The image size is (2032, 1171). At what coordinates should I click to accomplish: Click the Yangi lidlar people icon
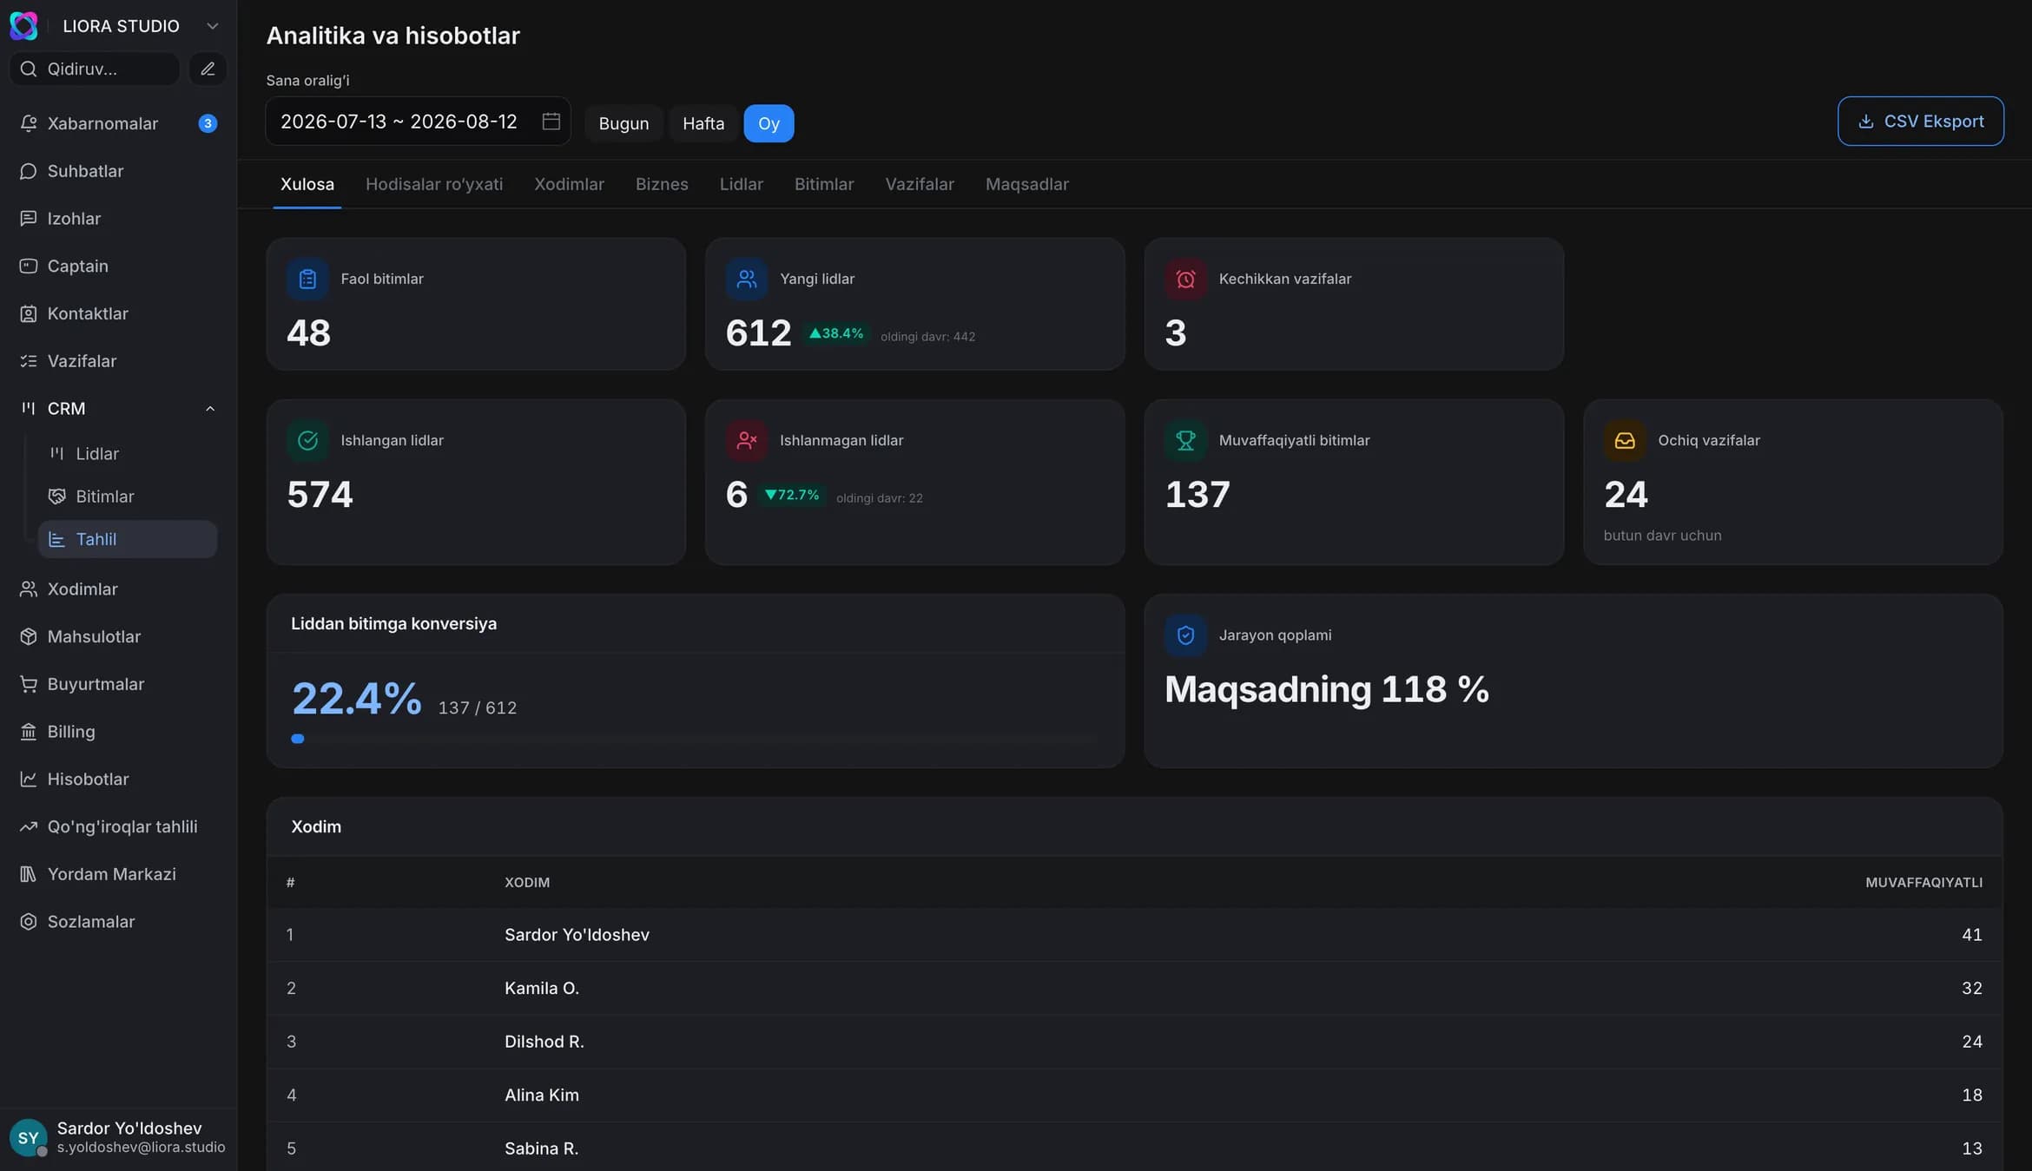(x=747, y=279)
